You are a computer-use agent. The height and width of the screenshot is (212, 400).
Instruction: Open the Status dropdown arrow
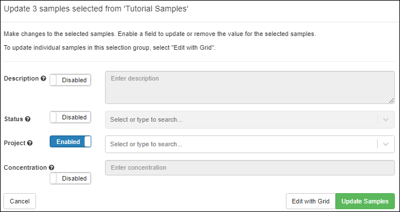pos(386,119)
